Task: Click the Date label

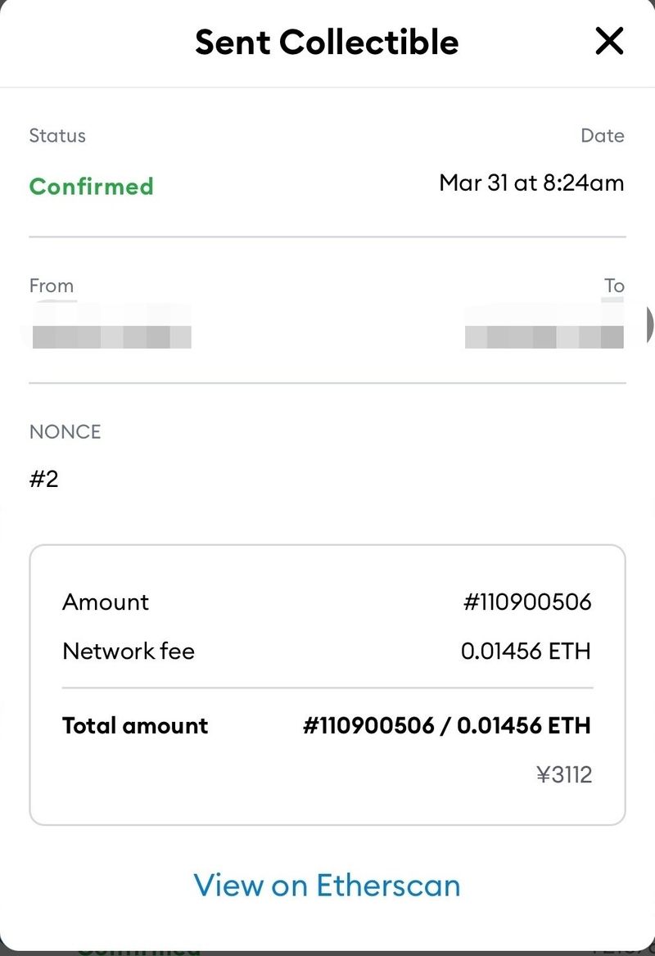Action: (x=603, y=136)
